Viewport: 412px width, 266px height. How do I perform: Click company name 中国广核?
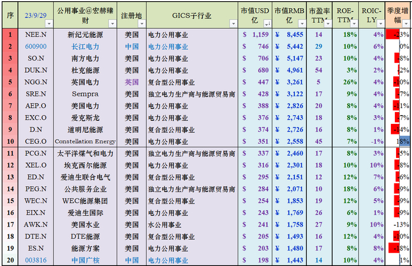click(x=85, y=260)
